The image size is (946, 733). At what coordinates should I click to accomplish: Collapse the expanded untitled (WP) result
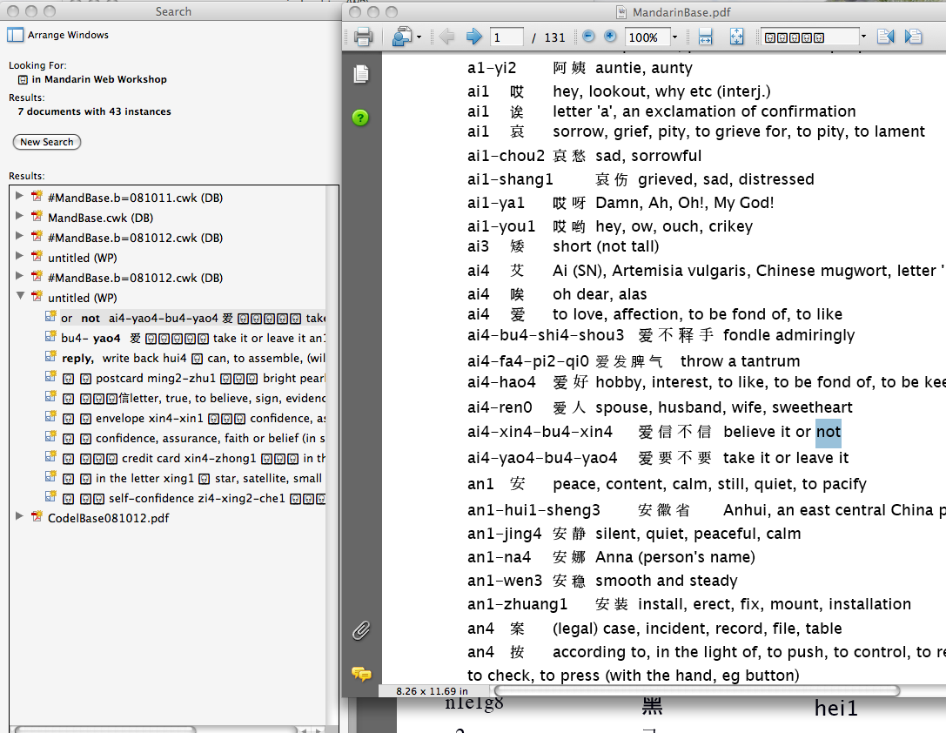tap(20, 296)
